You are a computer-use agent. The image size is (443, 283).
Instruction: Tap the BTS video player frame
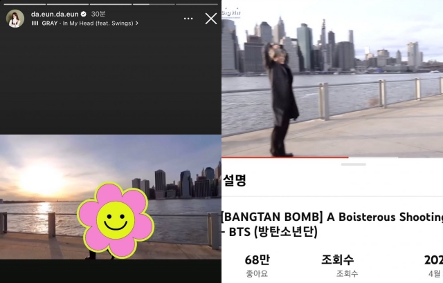[x=332, y=83]
